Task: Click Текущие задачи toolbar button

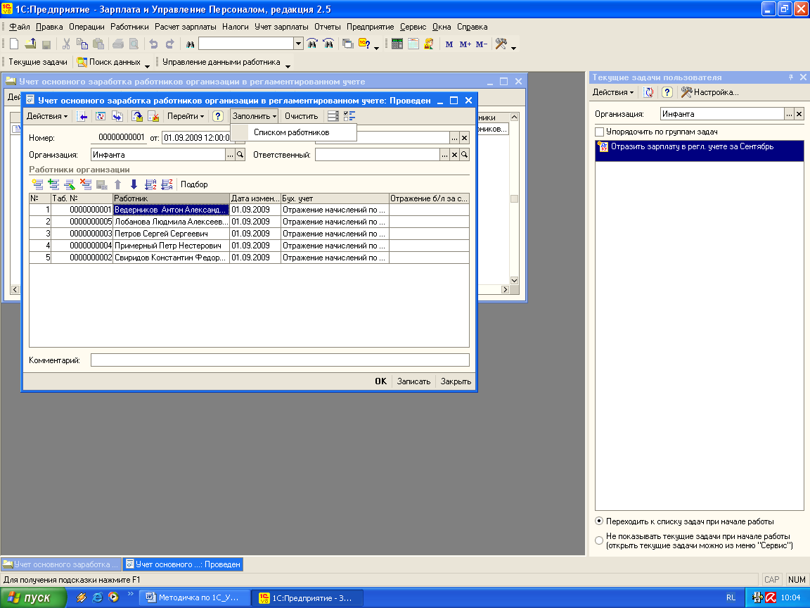Action: click(x=38, y=62)
